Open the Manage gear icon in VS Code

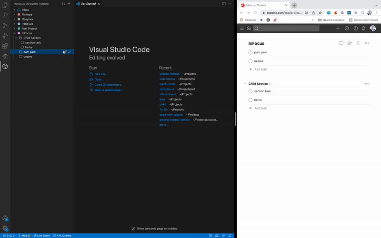point(5,228)
